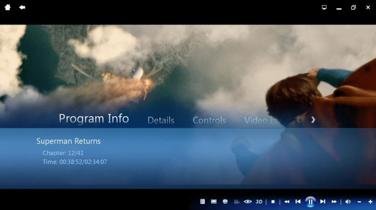This screenshot has height=210, width=376.
Task: Rewind the video
Action: click(x=287, y=202)
